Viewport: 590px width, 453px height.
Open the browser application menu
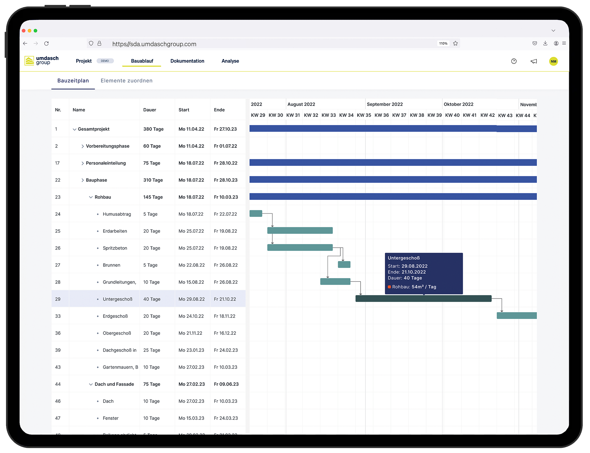click(564, 43)
